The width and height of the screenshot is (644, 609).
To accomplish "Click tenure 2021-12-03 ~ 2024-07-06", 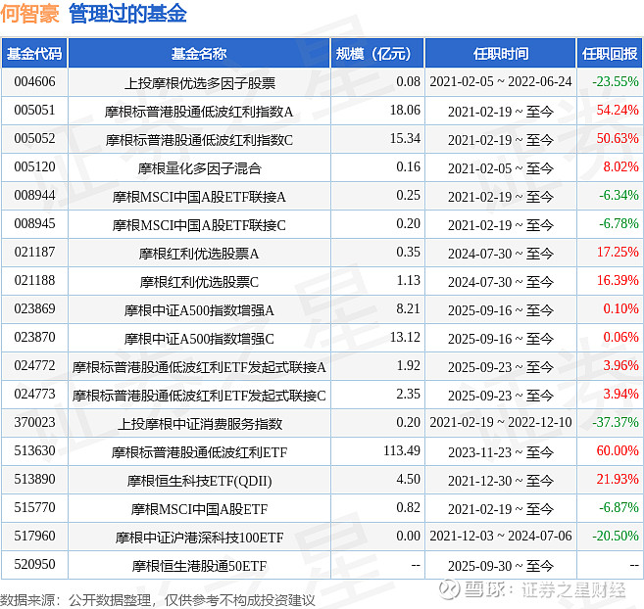I will 500,535.
